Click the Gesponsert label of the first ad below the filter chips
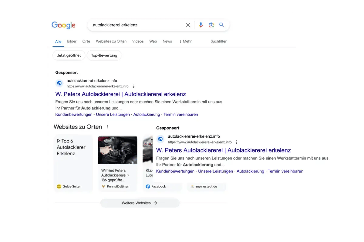 click(66, 73)
